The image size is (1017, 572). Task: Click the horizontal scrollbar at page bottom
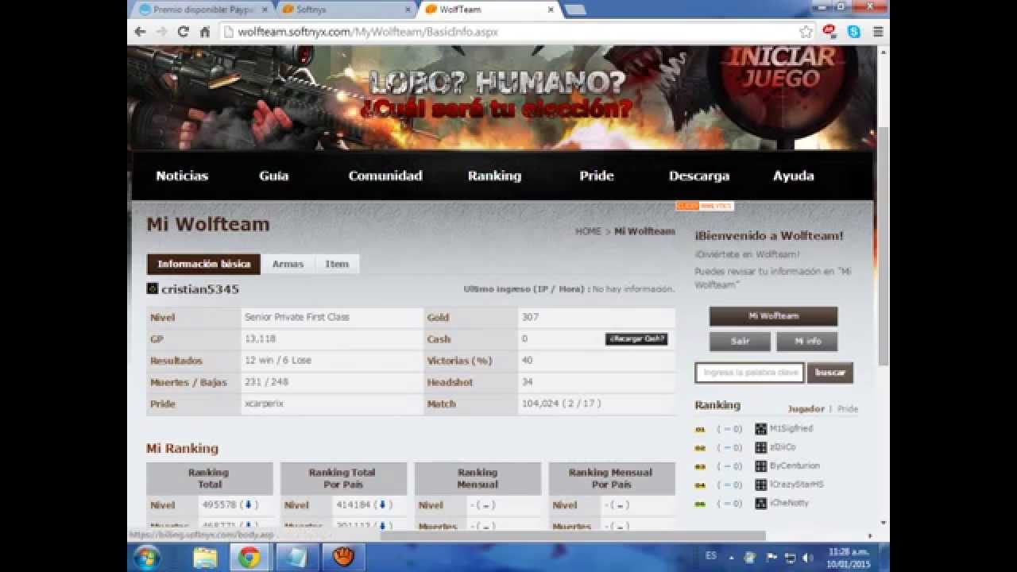(572, 535)
